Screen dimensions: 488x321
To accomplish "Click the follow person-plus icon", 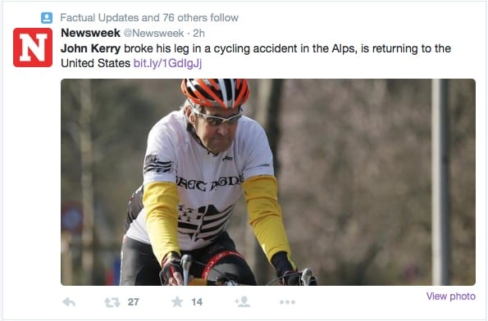I will pos(243,301).
